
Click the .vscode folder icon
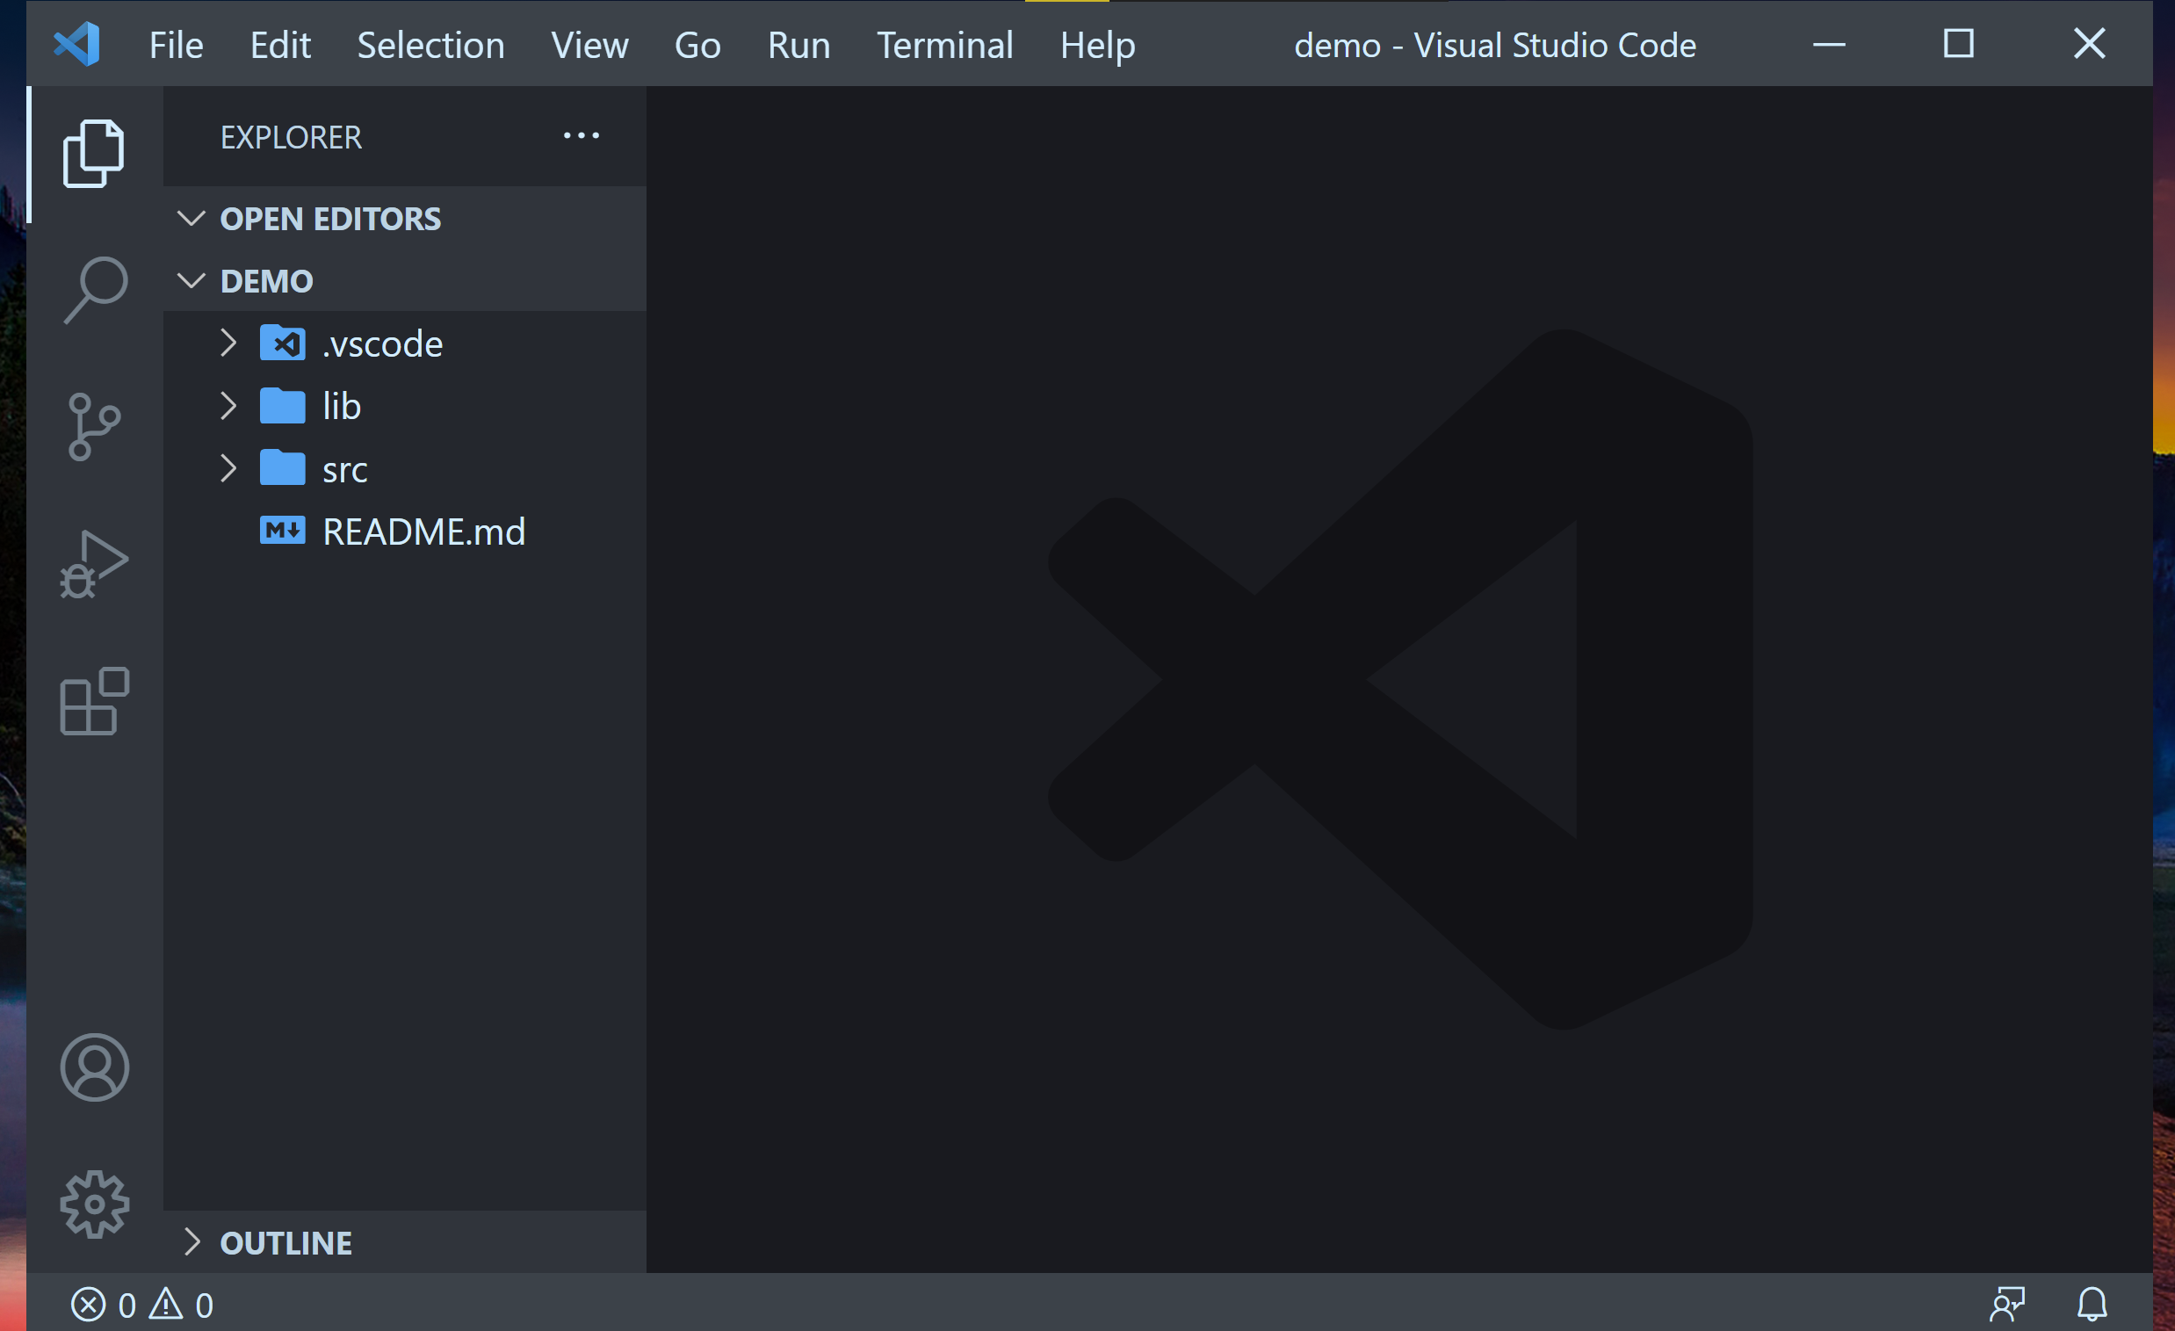(283, 343)
